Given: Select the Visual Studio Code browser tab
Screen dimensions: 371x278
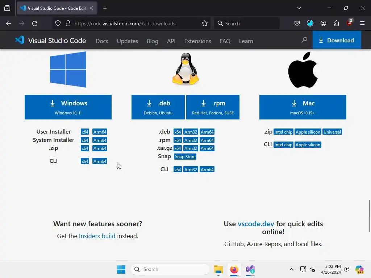Looking at the screenshot, I should pyautogui.click(x=57, y=8).
